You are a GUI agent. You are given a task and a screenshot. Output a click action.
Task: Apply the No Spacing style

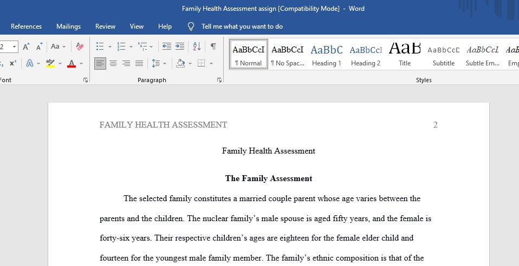point(288,54)
